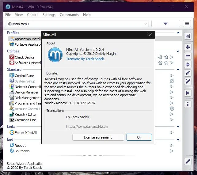Collapse the Profiles section chevron

178,33
